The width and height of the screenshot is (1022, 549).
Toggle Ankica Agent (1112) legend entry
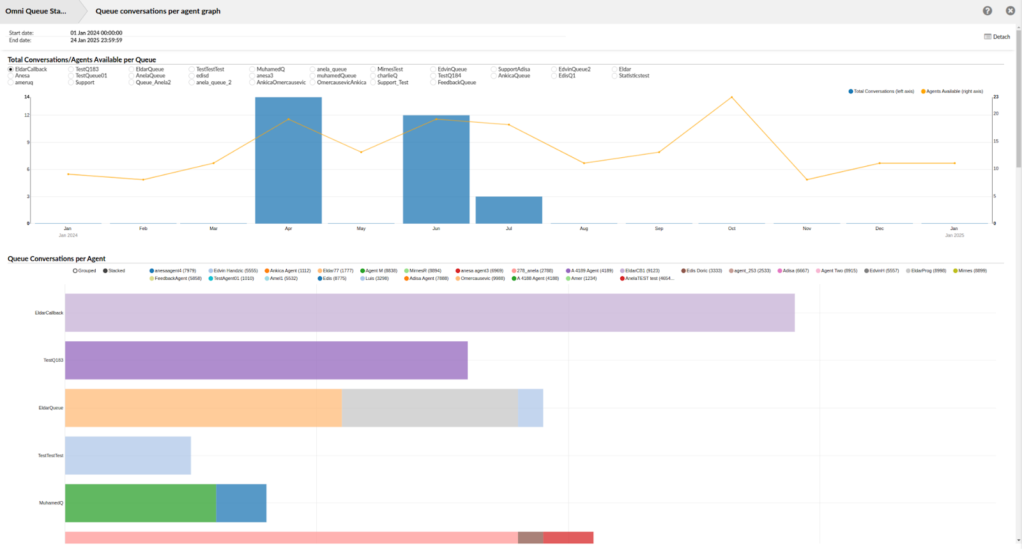287,271
